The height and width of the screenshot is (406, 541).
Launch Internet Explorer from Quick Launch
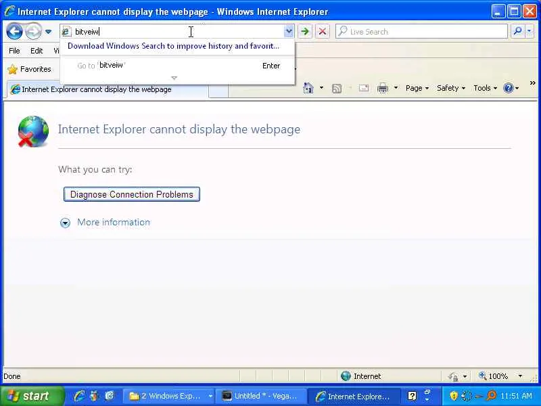[79, 396]
